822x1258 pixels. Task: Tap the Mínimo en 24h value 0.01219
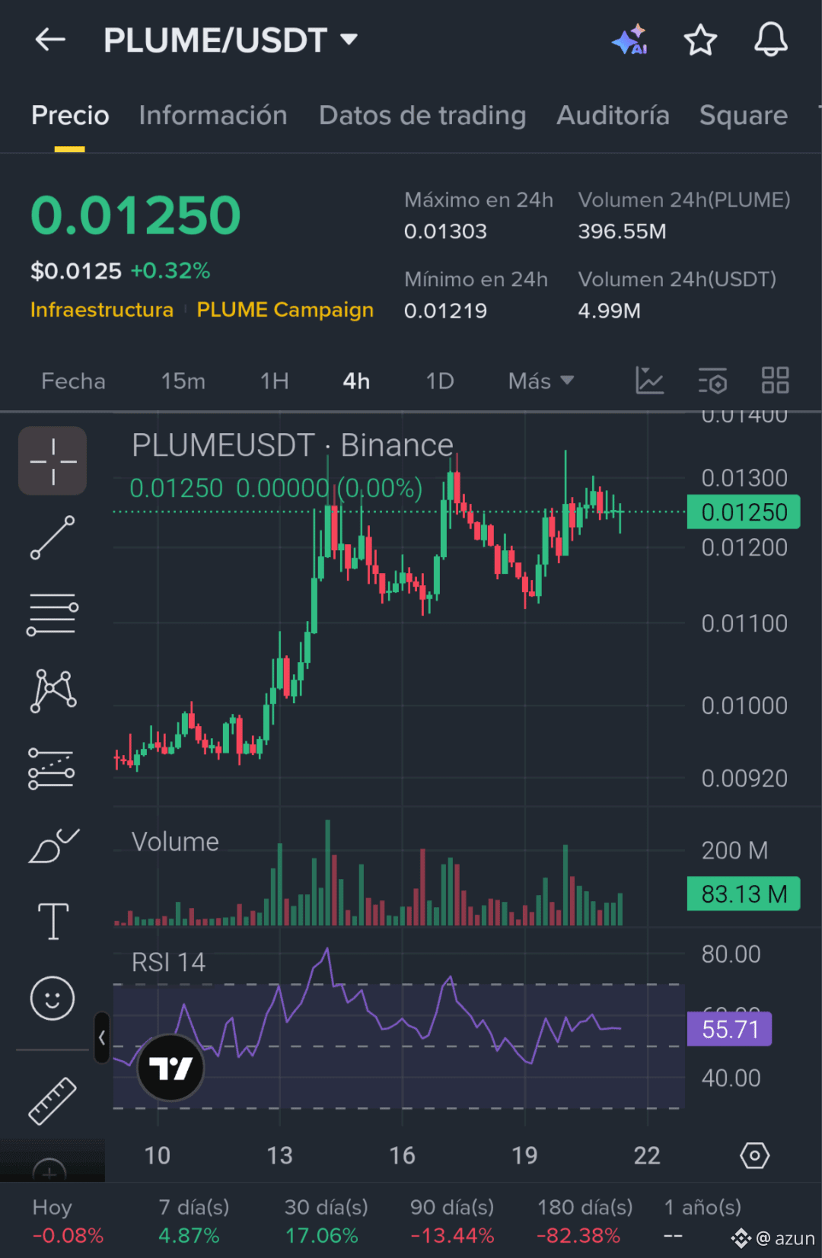(445, 311)
